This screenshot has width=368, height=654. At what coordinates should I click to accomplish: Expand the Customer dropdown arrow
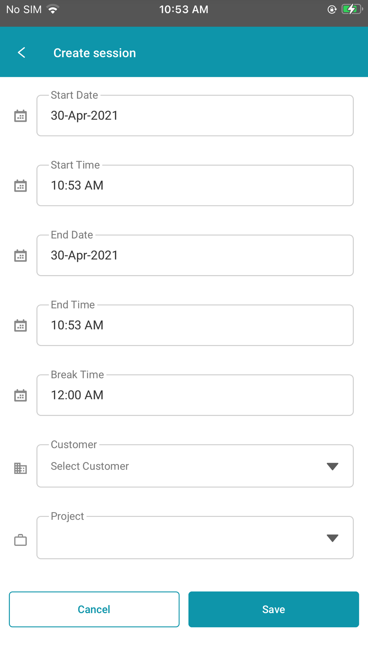click(x=332, y=466)
